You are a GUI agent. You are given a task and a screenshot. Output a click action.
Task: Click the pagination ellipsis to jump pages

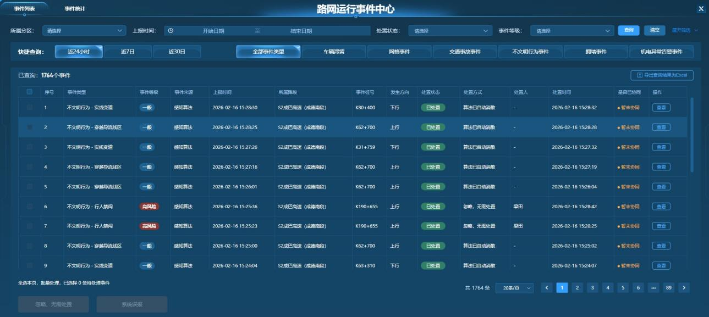tap(653, 288)
